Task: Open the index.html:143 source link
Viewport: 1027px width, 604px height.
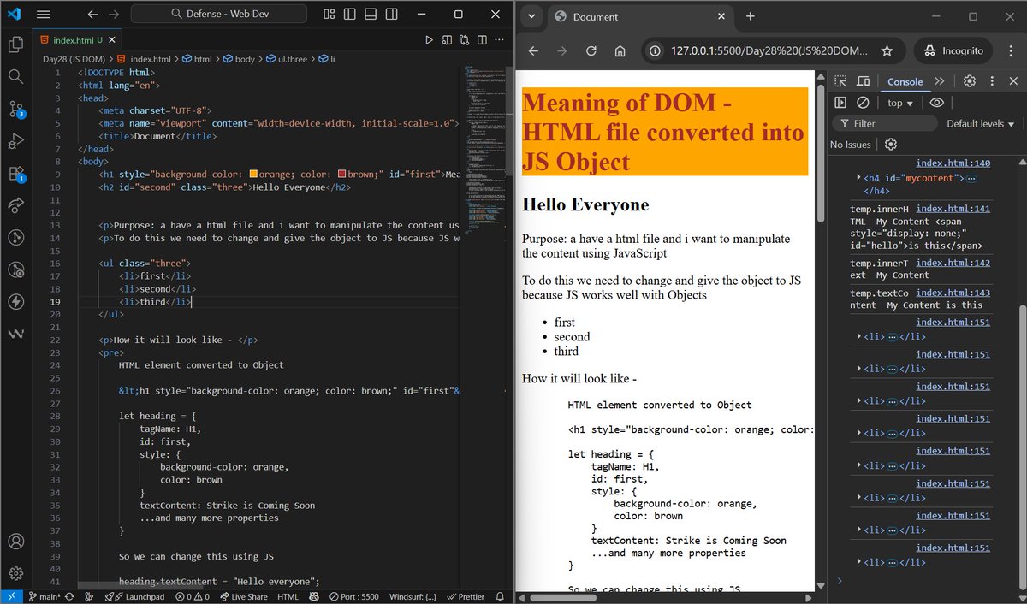Action: (x=953, y=293)
